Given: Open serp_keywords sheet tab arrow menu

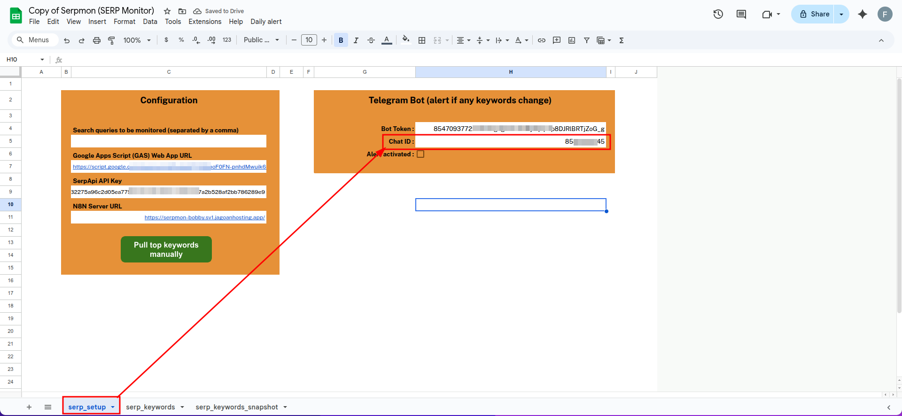Looking at the screenshot, I should (182, 407).
